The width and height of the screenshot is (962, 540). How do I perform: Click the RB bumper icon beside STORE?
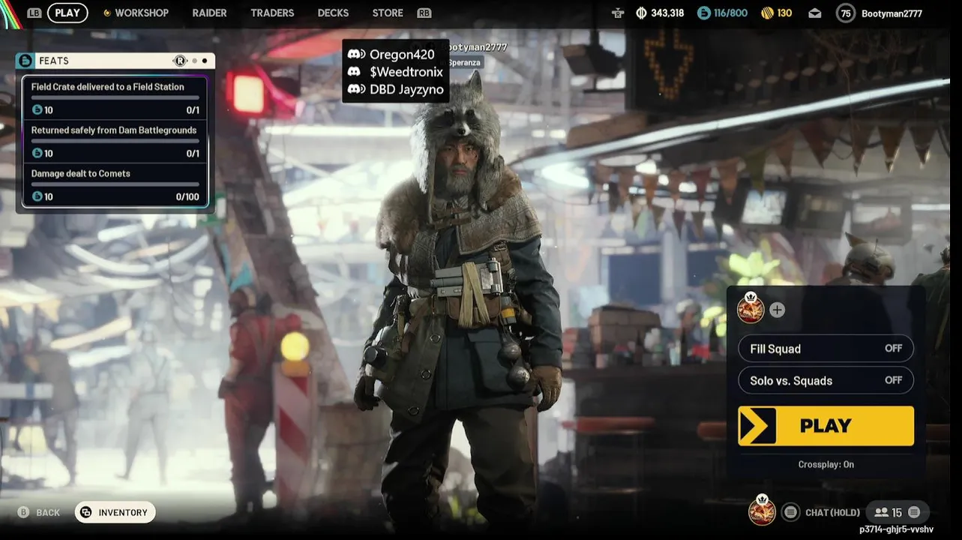tap(424, 13)
